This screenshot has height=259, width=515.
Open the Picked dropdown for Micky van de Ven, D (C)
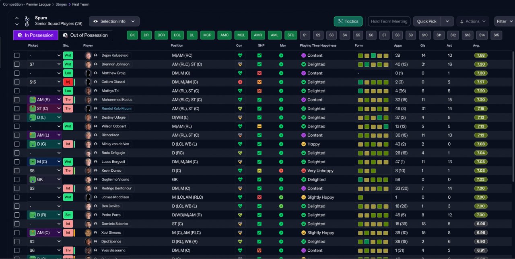pyautogui.click(x=44, y=144)
